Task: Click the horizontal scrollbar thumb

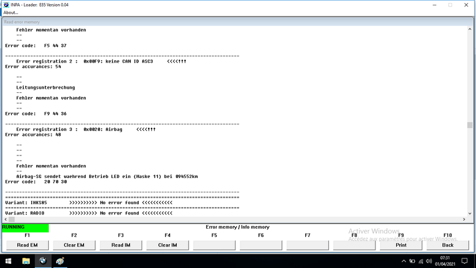Action: [x=11, y=219]
